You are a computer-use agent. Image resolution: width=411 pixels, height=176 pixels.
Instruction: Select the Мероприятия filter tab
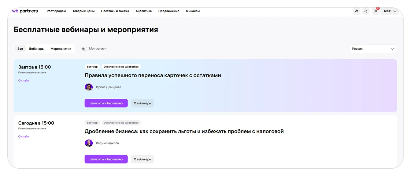[x=61, y=49]
